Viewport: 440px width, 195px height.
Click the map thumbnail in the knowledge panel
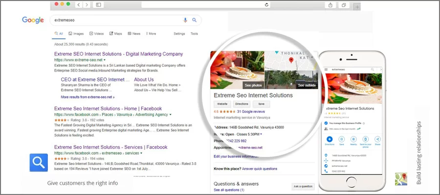(x=291, y=60)
